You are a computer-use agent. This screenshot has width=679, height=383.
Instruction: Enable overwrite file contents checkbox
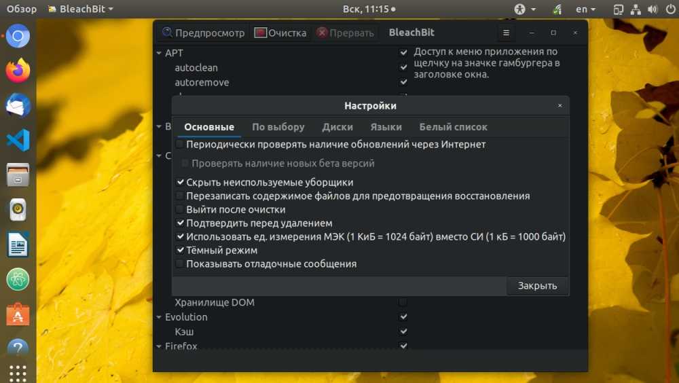(x=180, y=196)
